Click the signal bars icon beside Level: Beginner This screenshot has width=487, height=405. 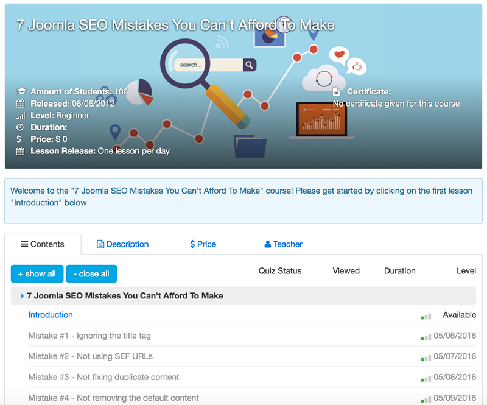pyautogui.click(x=21, y=116)
